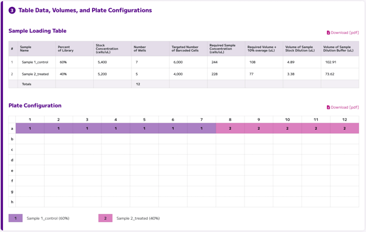The image size is (366, 232).
Task: Click plate well a12 containing sample 2
Action: pyautogui.click(x=344, y=129)
